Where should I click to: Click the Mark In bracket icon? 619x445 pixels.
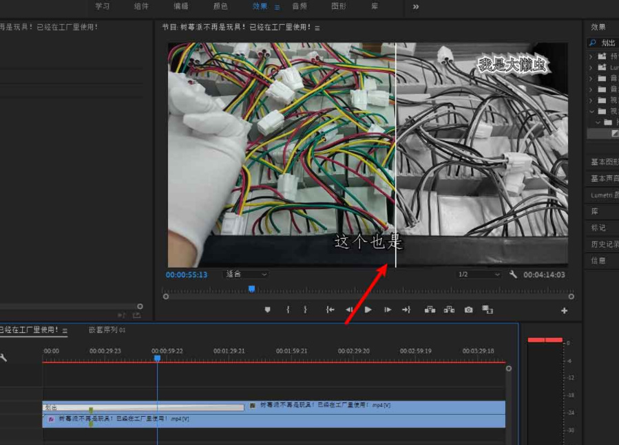pyautogui.click(x=288, y=310)
